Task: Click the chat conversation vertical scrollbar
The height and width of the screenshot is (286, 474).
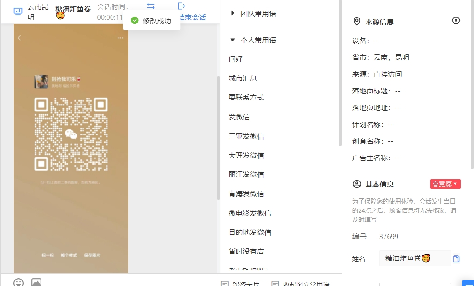Action: [218, 138]
